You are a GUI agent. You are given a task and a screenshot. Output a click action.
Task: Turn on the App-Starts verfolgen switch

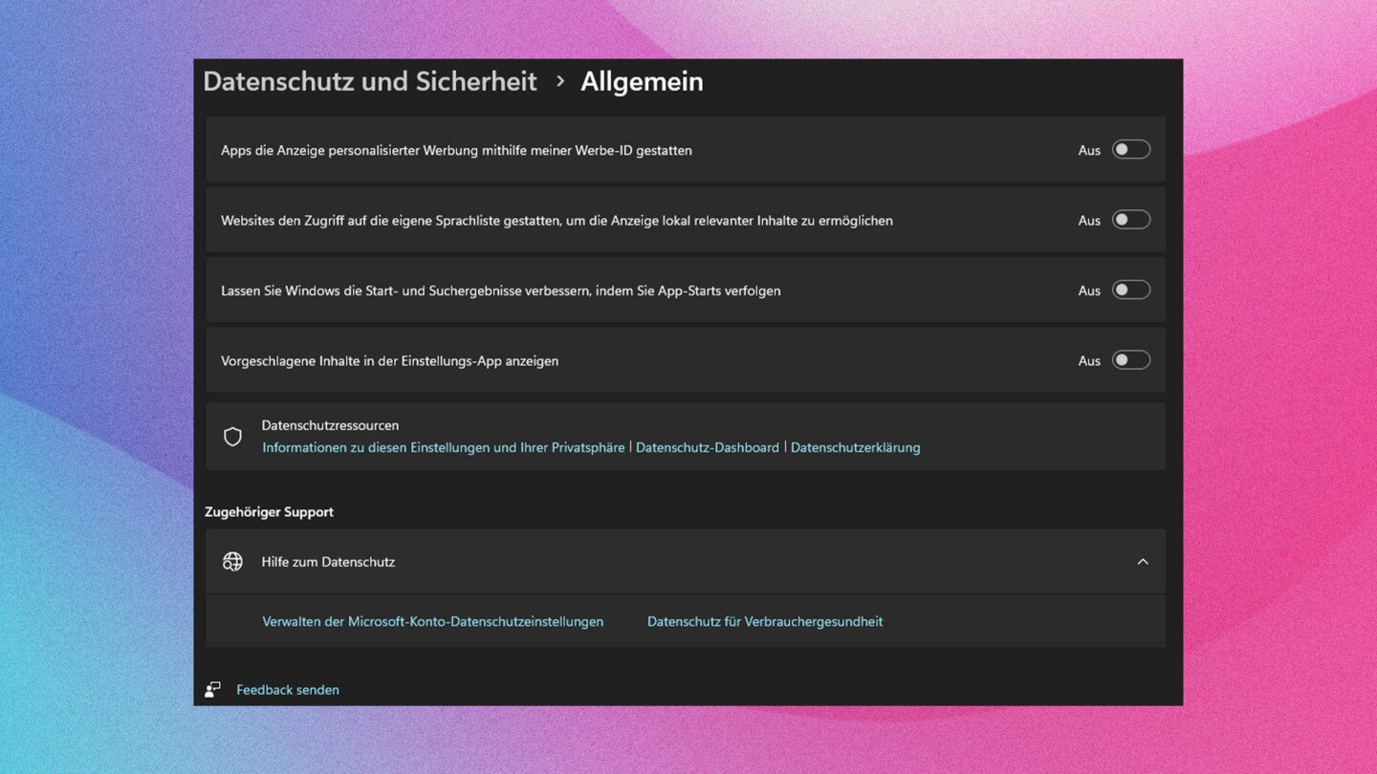coord(1130,290)
